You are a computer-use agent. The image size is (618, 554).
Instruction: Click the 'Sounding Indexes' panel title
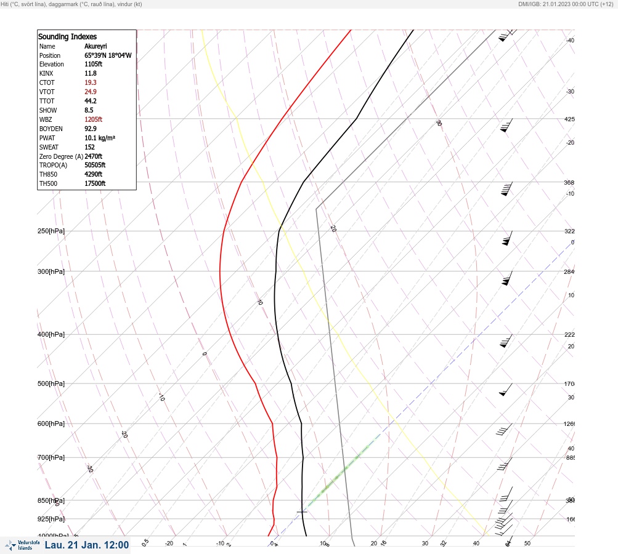click(67, 36)
